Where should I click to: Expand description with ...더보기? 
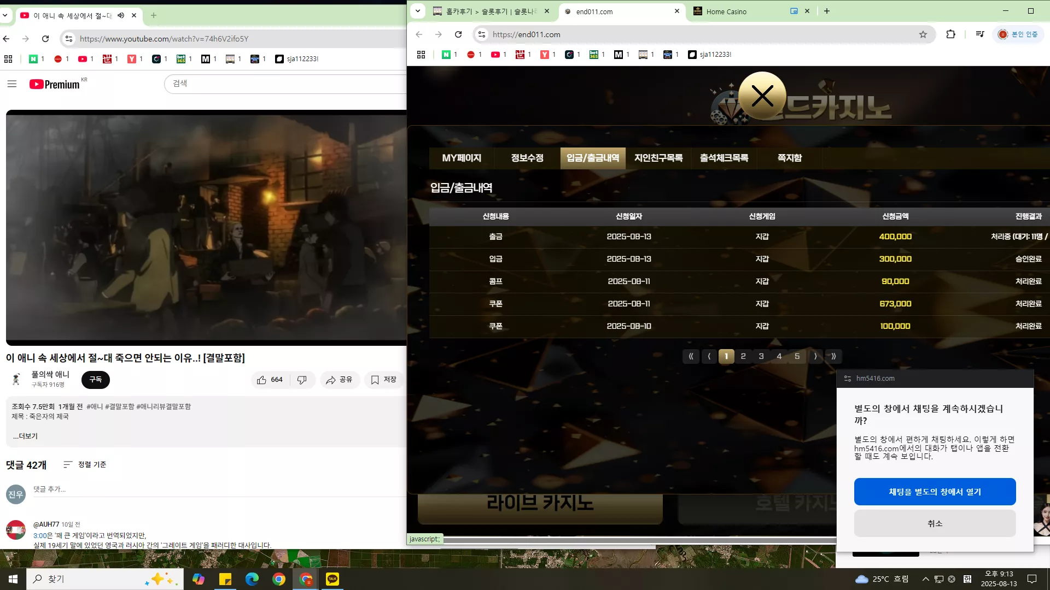pos(25,436)
